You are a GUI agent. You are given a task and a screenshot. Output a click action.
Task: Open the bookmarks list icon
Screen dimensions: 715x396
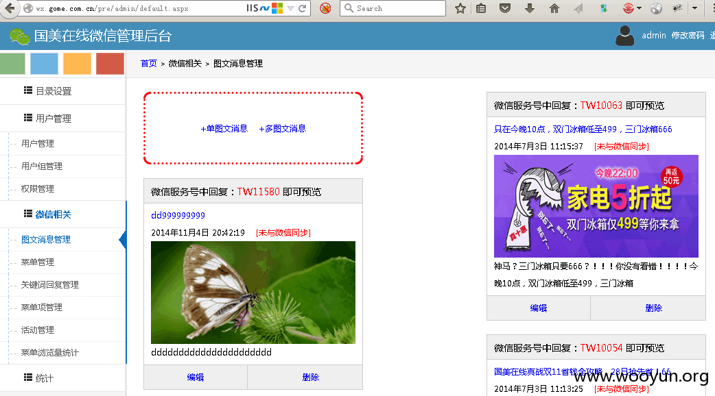(x=481, y=8)
